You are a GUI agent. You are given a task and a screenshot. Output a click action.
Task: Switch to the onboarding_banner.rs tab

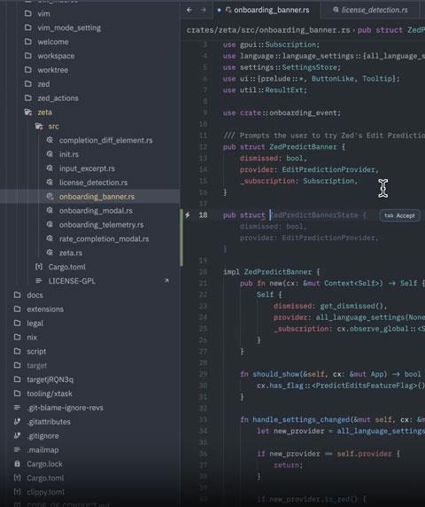267,10
